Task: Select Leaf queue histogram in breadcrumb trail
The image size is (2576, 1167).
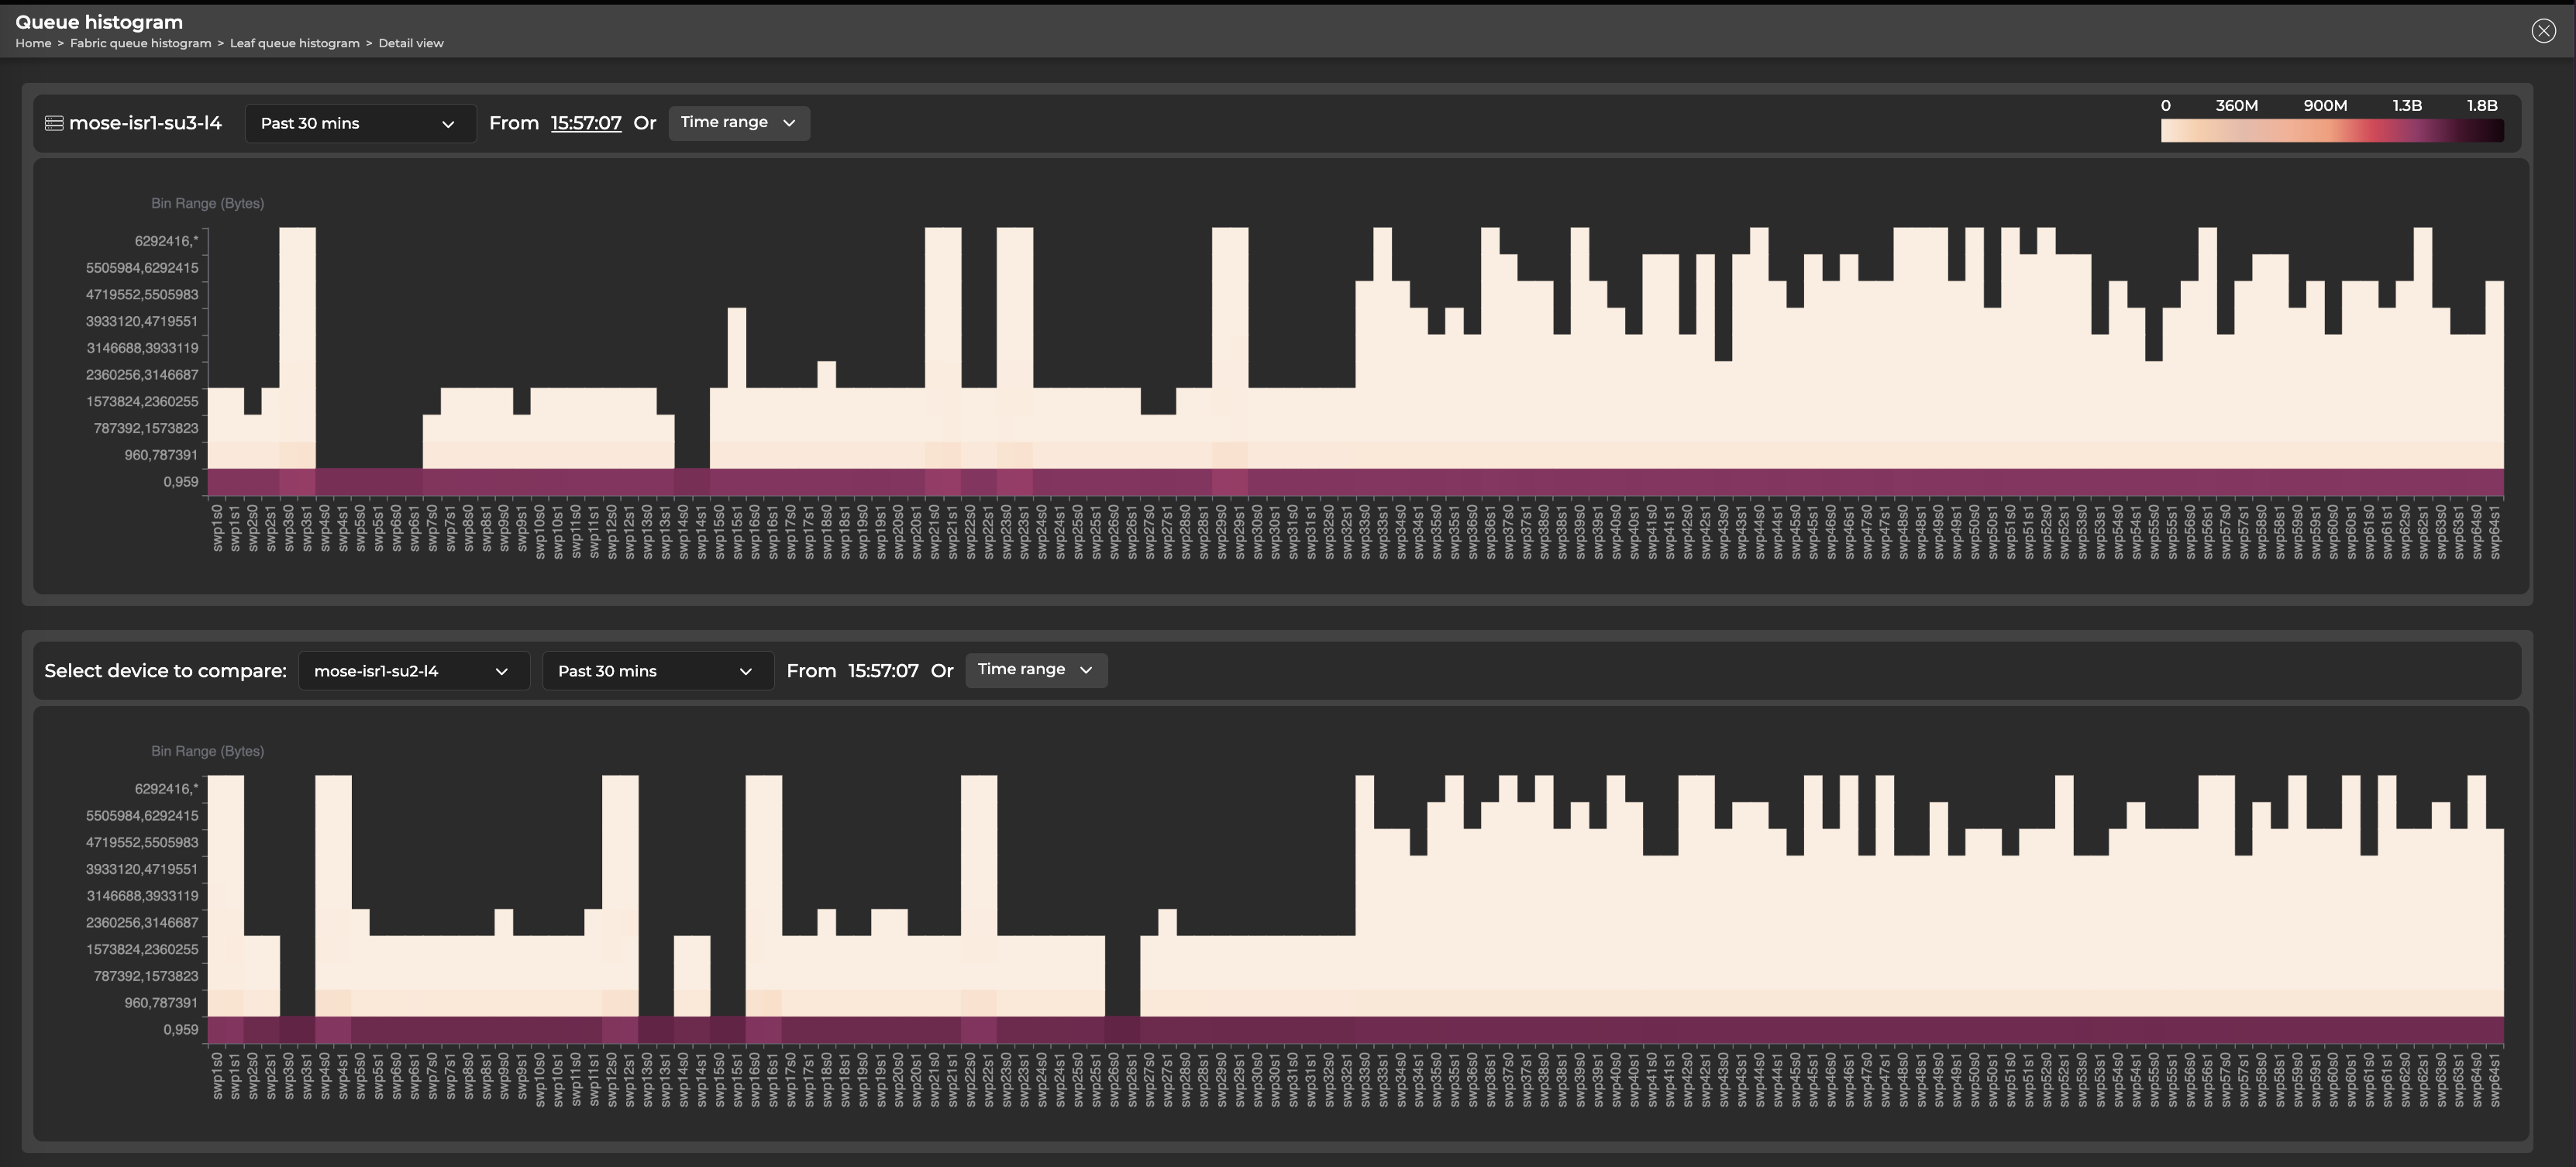Action: 294,43
